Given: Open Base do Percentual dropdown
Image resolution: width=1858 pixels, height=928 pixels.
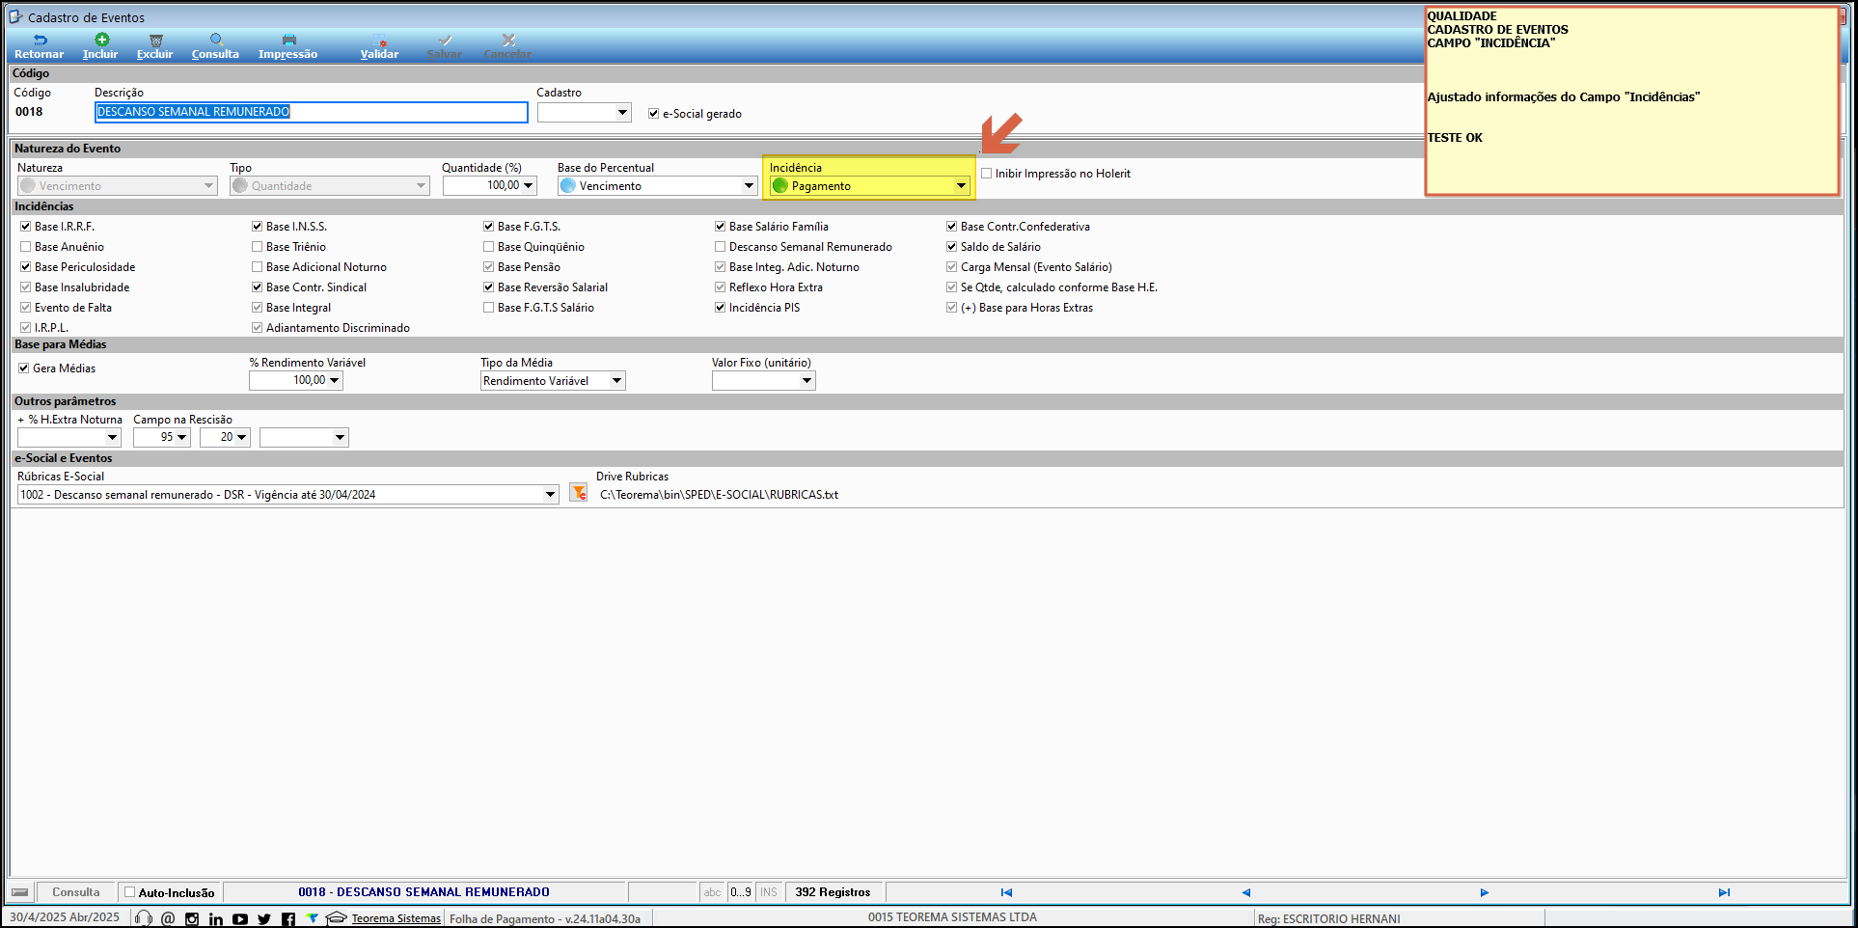Looking at the screenshot, I should click(x=749, y=186).
